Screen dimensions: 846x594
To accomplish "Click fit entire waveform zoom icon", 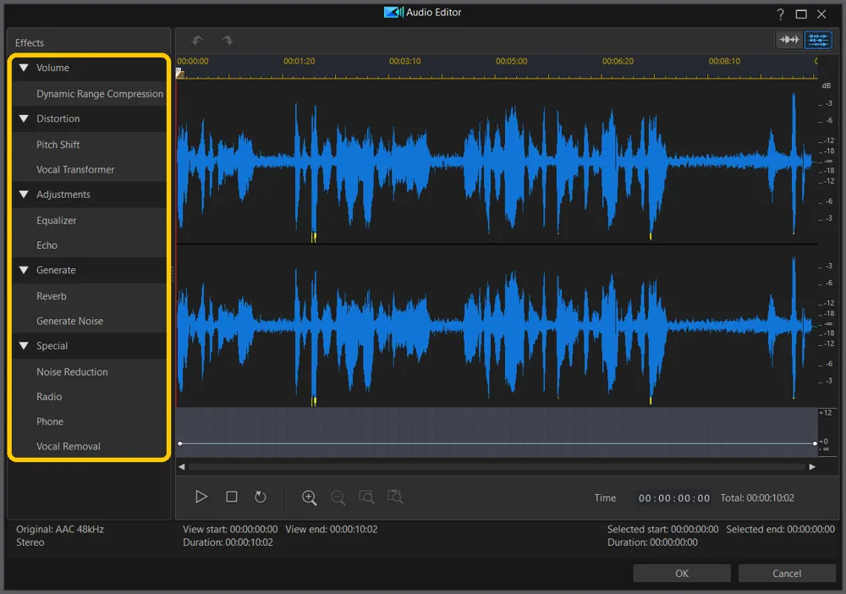I will point(395,497).
